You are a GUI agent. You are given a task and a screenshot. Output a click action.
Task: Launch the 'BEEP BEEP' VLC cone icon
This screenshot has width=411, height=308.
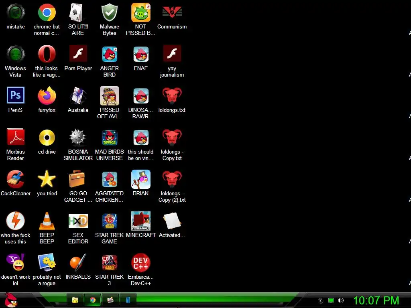point(47,221)
